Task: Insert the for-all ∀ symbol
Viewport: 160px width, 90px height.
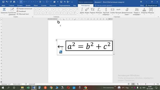Action: point(60,13)
